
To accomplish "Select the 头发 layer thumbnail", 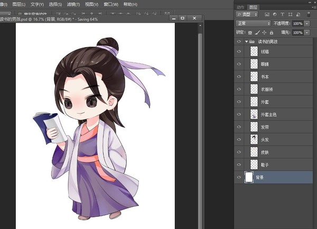I will pos(254,140).
